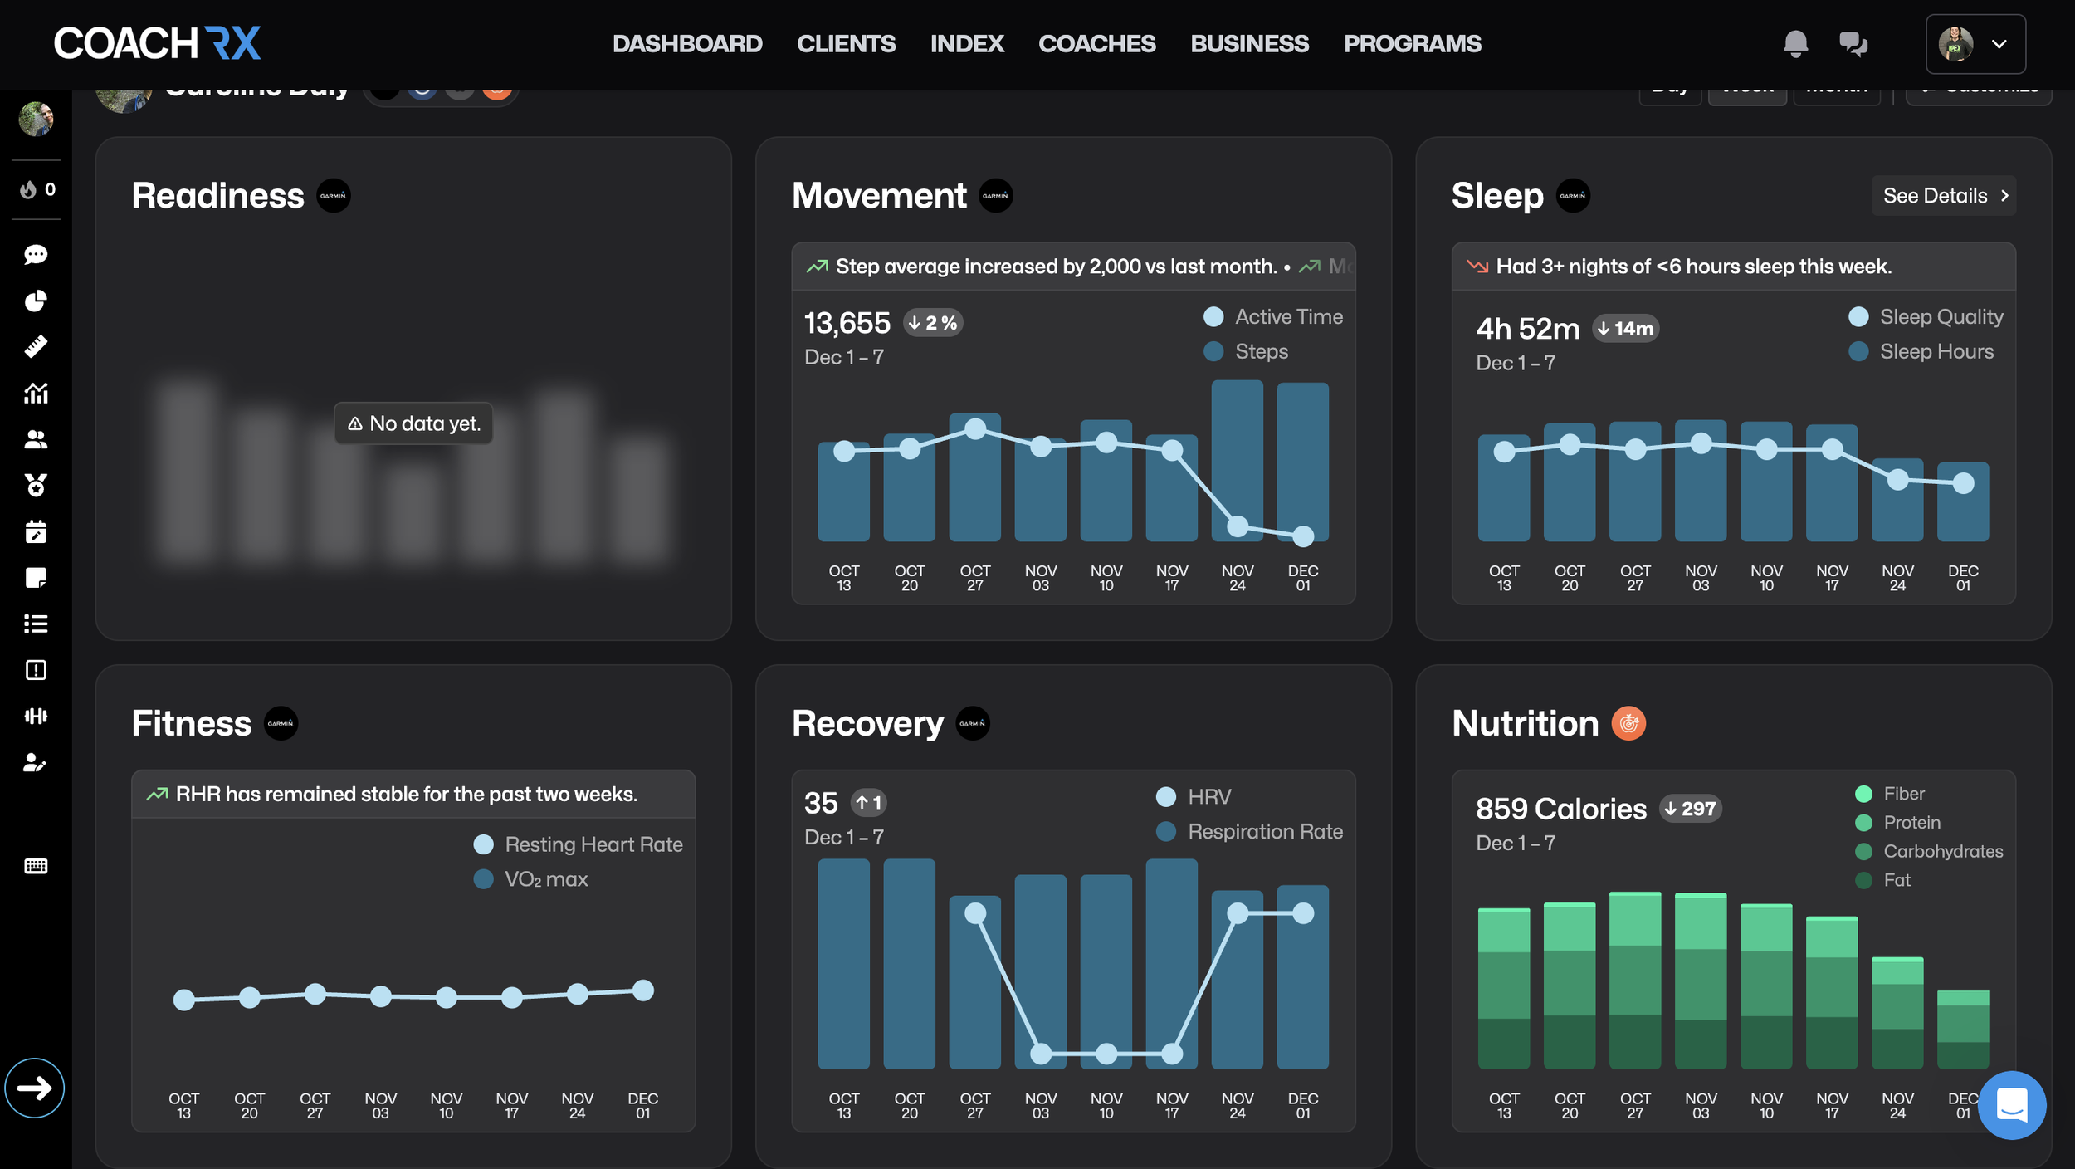Open the ruler measurements sidebar icon
This screenshot has width=2075, height=1169.
(36, 346)
